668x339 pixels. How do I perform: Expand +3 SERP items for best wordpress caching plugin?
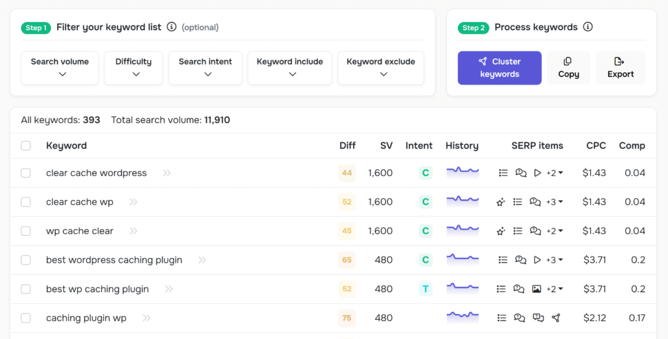pyautogui.click(x=554, y=260)
